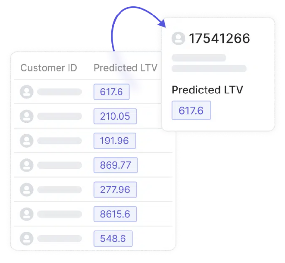Open customer ID 17541266 in the card
This screenshot has width=285, height=263.
(x=219, y=38)
